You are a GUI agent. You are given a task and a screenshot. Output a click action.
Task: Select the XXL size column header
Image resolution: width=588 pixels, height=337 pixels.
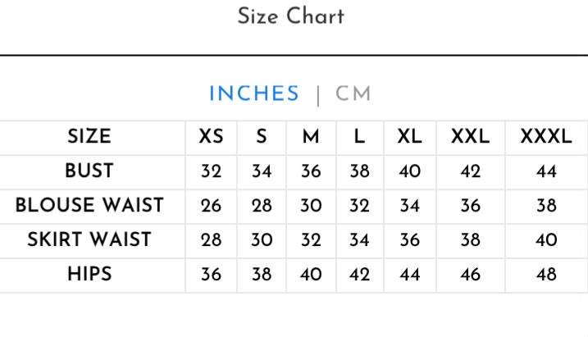470,136
